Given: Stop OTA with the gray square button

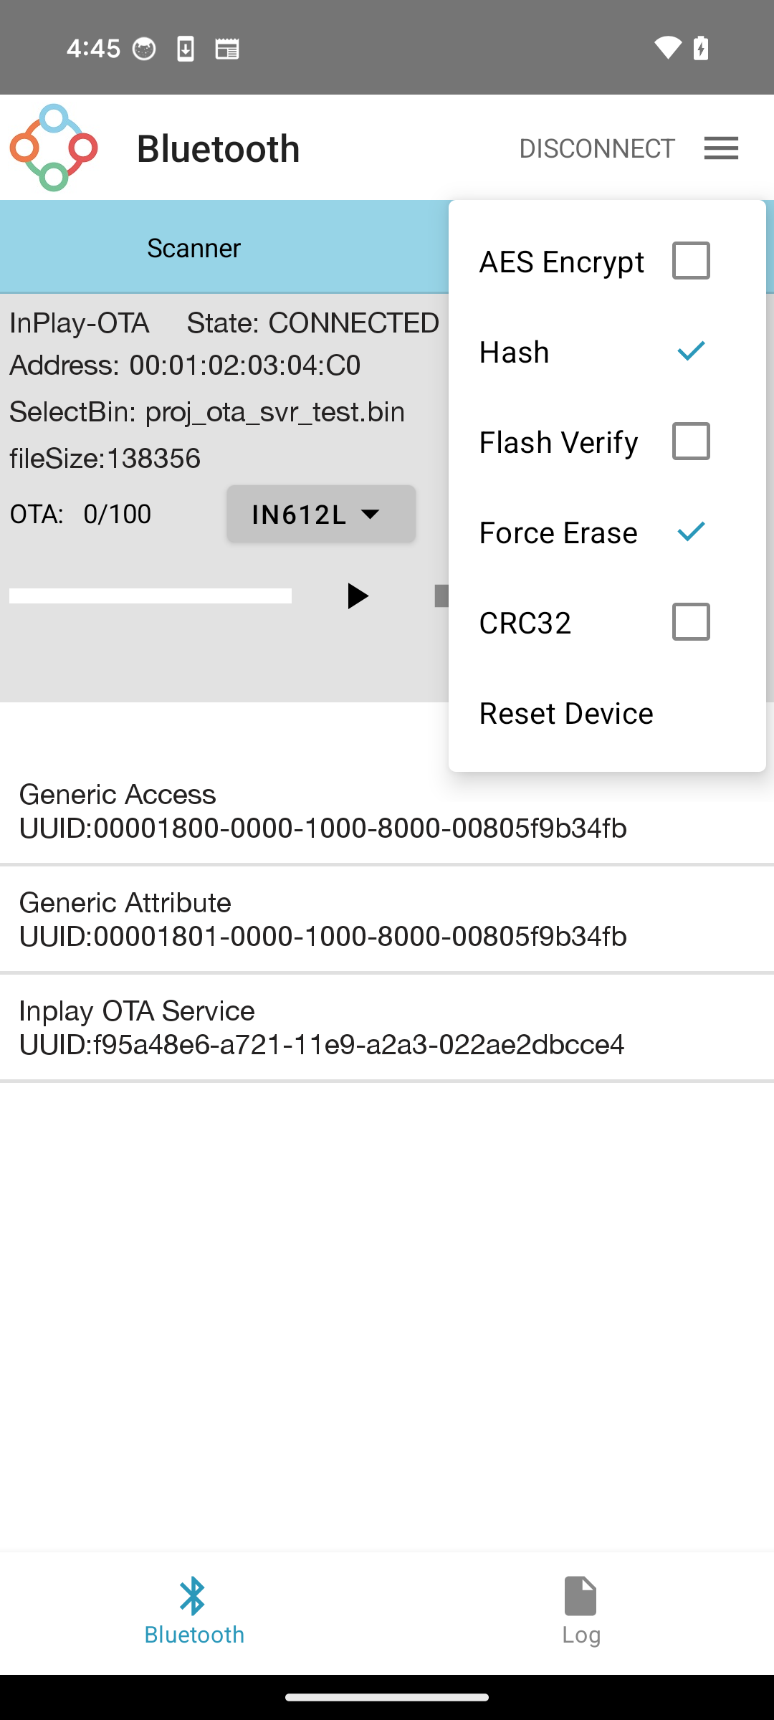Looking at the screenshot, I should click(x=441, y=596).
